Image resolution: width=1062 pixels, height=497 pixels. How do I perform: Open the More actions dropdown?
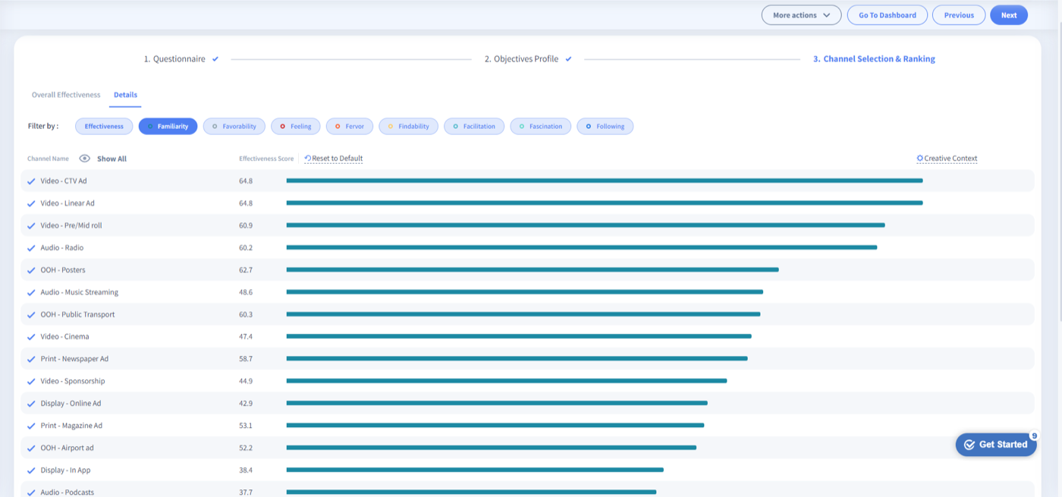[x=801, y=15]
